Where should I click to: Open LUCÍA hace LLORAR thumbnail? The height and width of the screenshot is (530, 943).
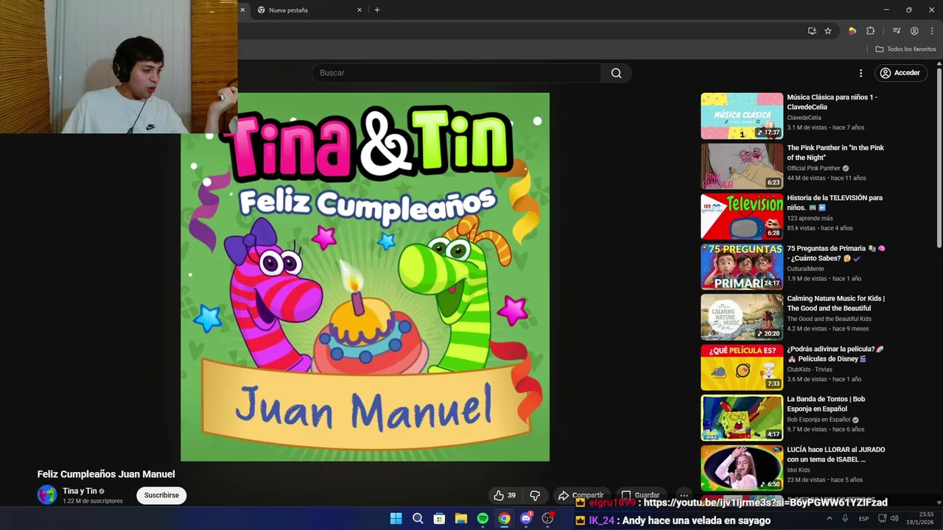[742, 468]
